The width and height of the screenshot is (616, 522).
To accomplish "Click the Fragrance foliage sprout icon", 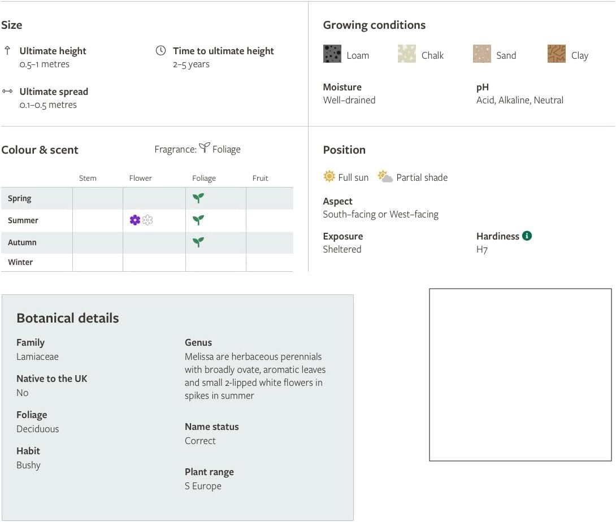I will pos(204,147).
